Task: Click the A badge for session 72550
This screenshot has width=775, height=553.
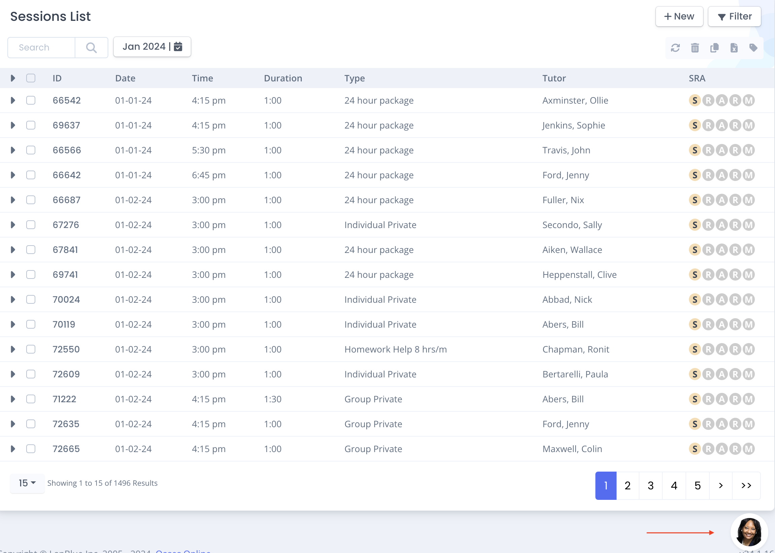Action: click(x=722, y=349)
